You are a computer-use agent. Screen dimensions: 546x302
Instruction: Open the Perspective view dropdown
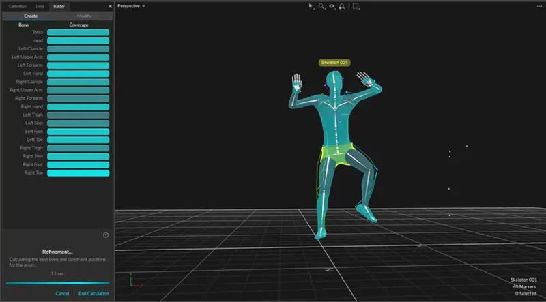tap(132, 6)
